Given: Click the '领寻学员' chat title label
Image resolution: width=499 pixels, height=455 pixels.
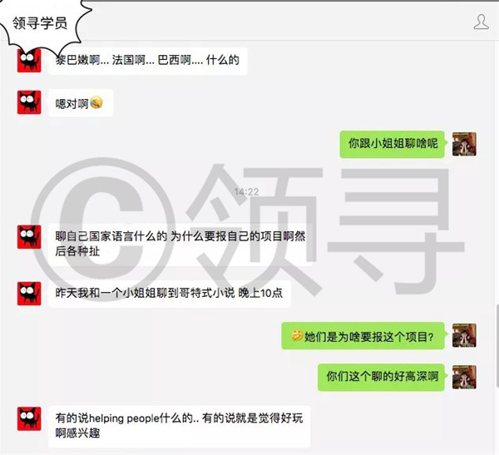Looking at the screenshot, I should click(40, 23).
